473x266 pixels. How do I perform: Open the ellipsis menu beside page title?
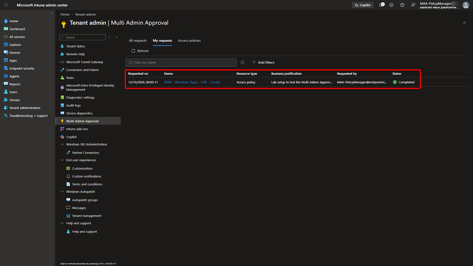pos(176,23)
